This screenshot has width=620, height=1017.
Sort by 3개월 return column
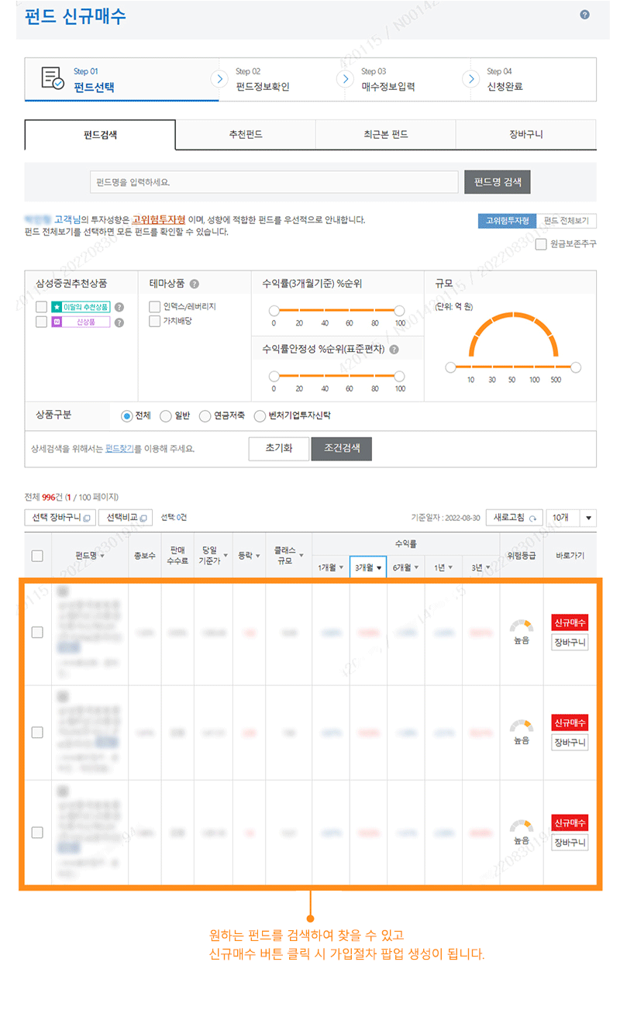click(367, 567)
